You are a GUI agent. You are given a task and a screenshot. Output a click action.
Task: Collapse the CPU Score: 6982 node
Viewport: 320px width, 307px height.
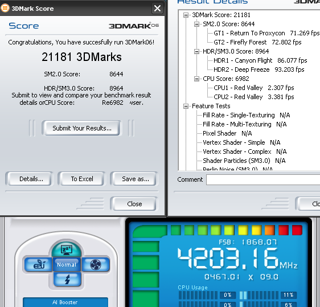coord(196,79)
